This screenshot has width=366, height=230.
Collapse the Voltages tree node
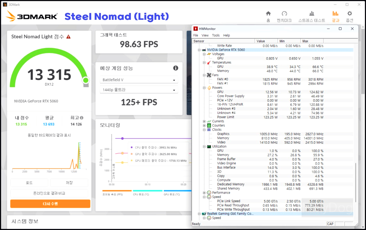204,54
